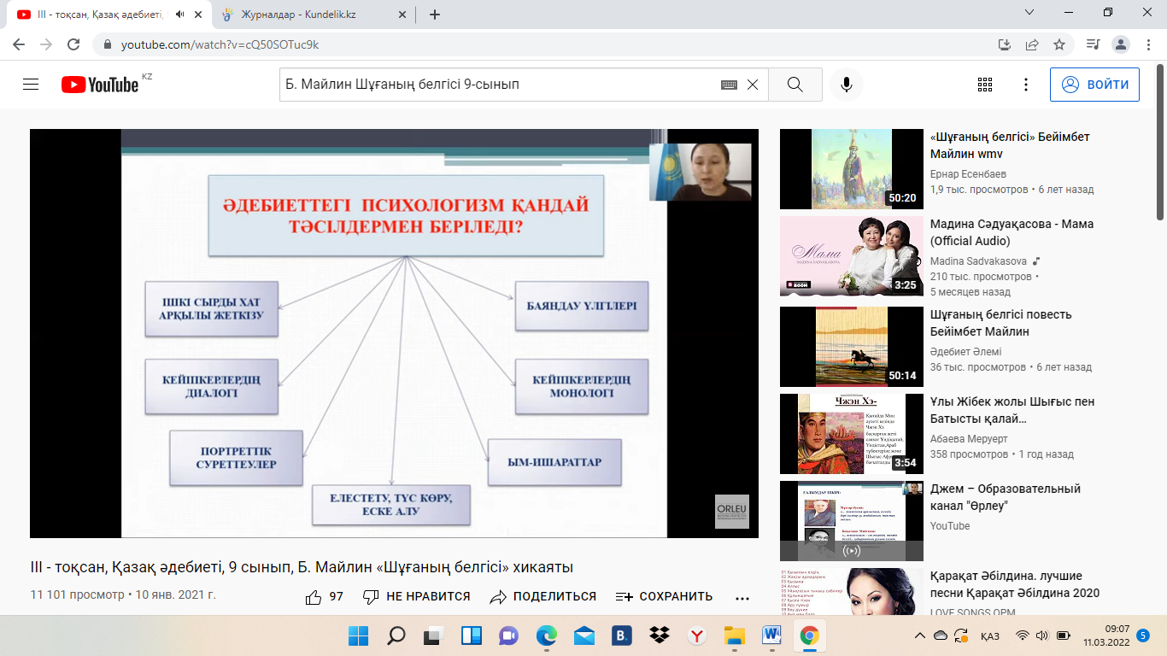The image size is (1167, 656).
Task: Start voice search with the microphone
Action: pos(847,85)
